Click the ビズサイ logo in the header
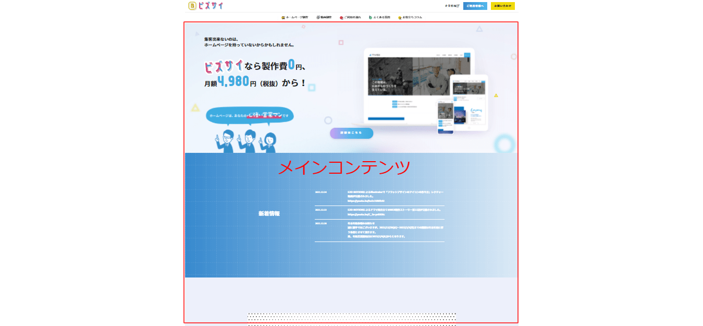This screenshot has height=326, width=703. point(206,6)
